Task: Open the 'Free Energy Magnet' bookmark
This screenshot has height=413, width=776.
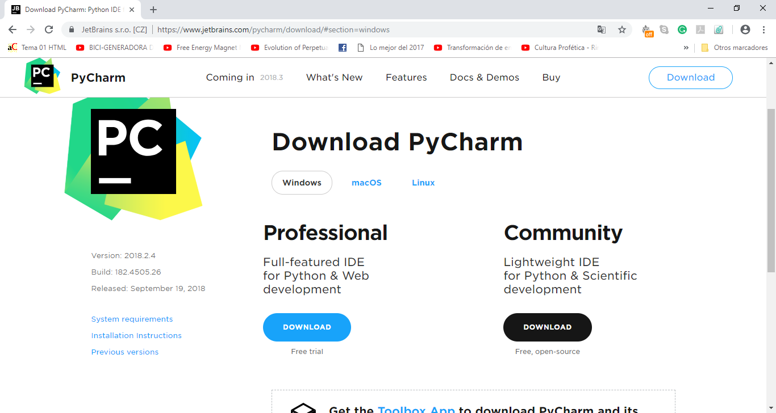Action: tap(202, 48)
